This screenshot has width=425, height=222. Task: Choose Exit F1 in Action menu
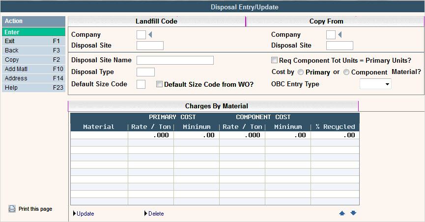click(x=33, y=41)
